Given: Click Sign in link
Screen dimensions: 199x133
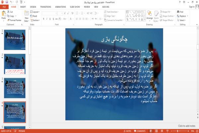Looking at the screenshot, I should [192, 7].
